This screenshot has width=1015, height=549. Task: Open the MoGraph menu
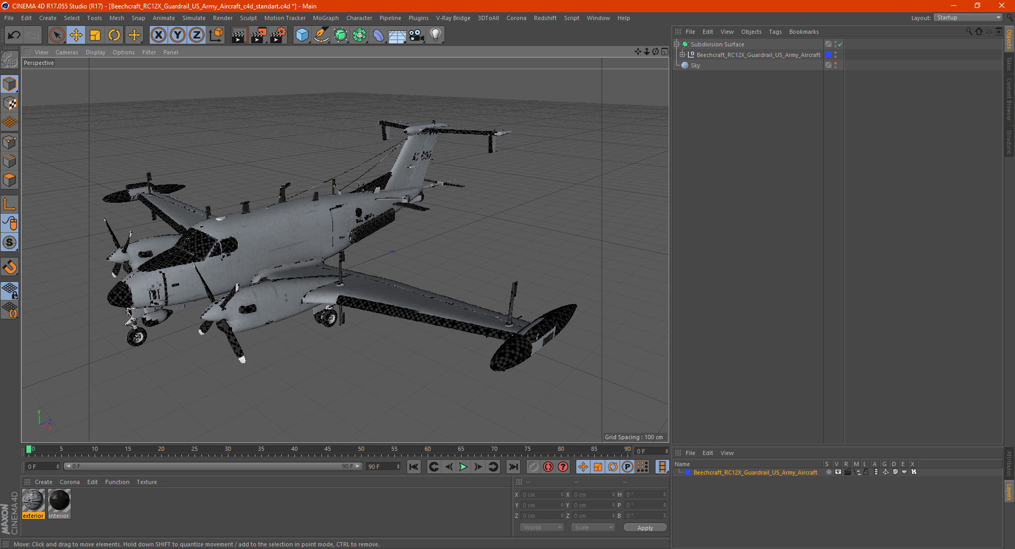[x=326, y=18]
